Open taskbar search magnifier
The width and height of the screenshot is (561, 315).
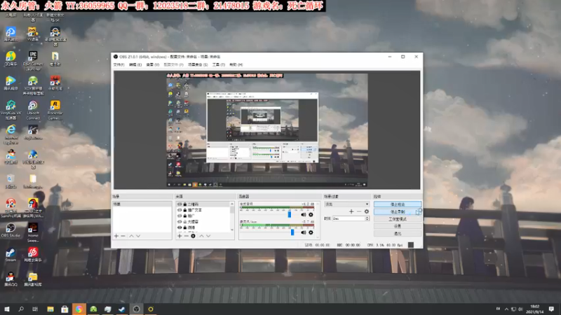point(21,309)
